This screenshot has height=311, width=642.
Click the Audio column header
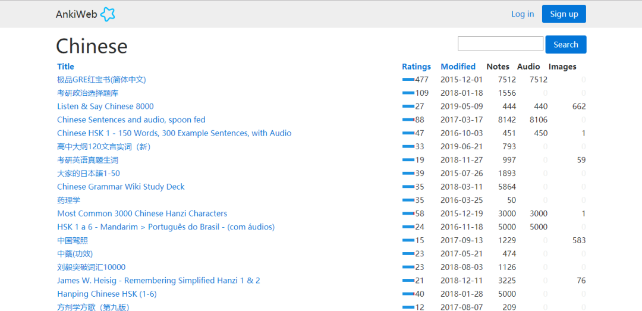click(x=528, y=67)
